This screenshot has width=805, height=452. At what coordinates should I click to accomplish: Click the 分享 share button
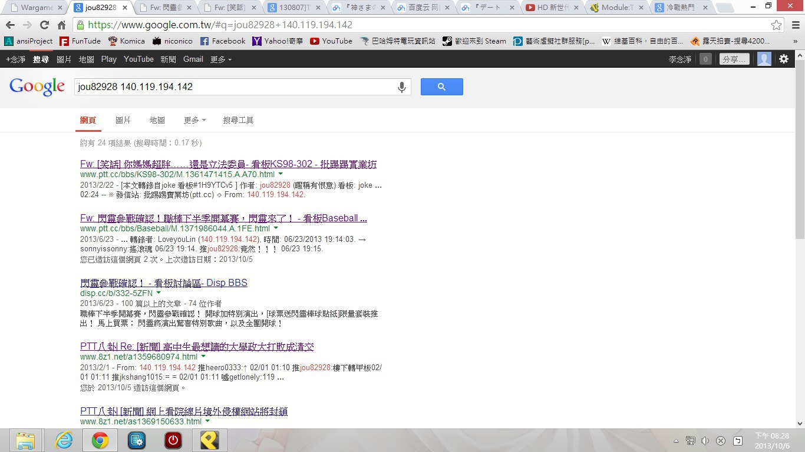pyautogui.click(x=734, y=59)
